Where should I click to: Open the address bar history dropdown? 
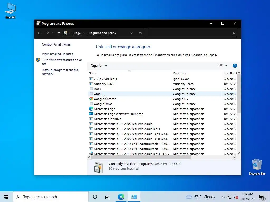(x=132, y=33)
